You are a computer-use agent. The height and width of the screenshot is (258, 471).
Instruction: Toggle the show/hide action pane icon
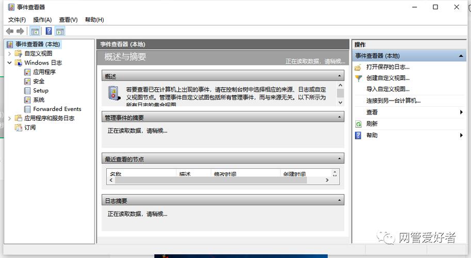pyautogui.click(x=60, y=31)
